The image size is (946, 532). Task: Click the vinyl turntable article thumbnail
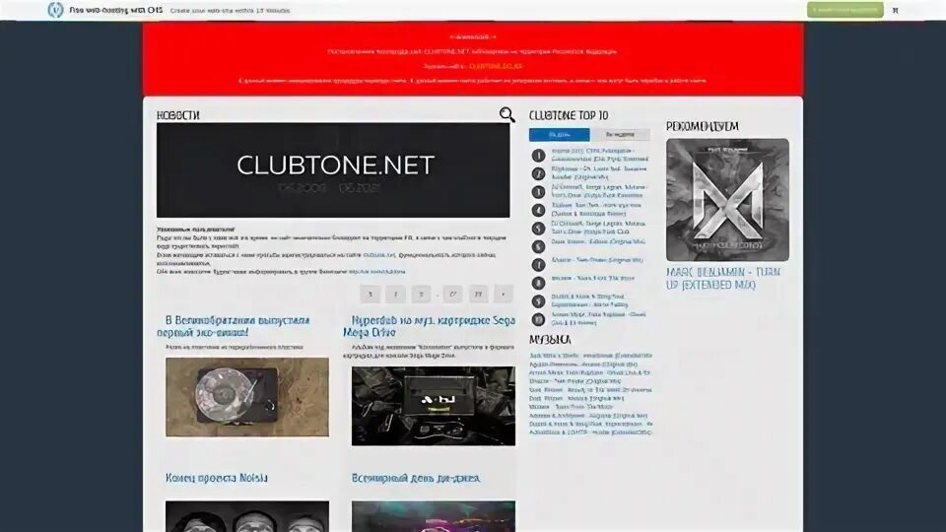coord(247,397)
